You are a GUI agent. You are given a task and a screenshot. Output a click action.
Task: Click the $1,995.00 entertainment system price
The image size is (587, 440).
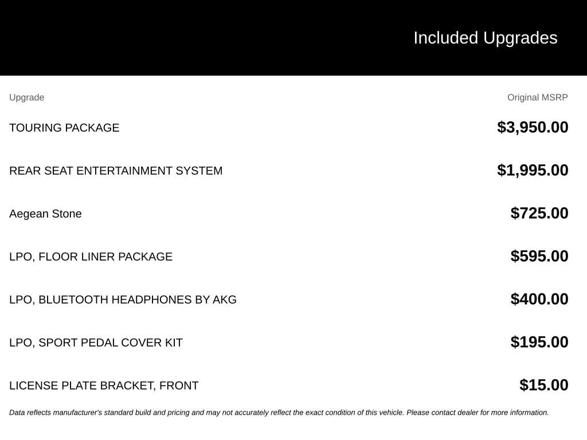coord(533,170)
